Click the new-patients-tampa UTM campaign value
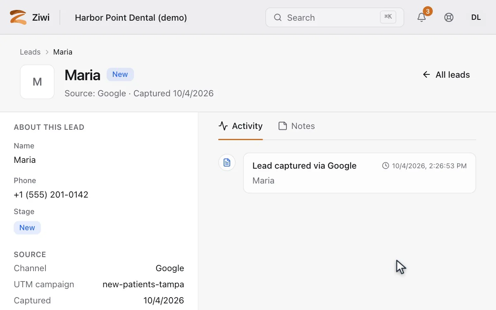This screenshot has width=496, height=310. [x=143, y=284]
